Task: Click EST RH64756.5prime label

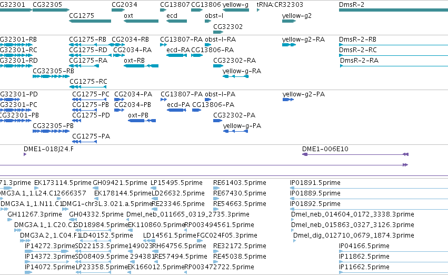Action: click(179, 246)
